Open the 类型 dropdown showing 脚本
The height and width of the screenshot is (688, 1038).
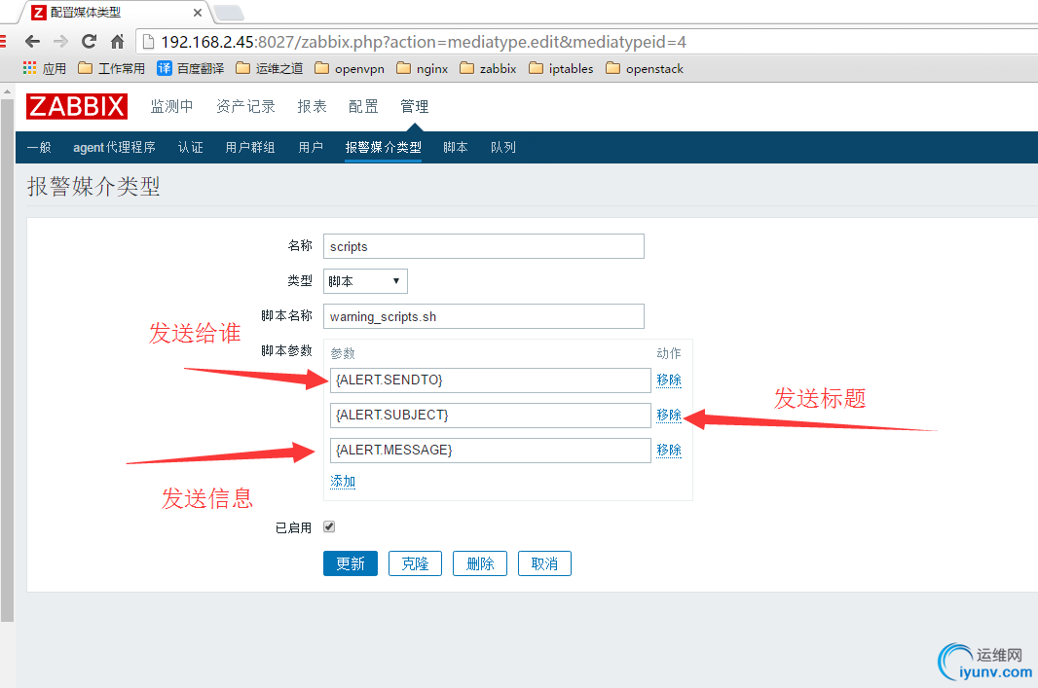point(365,281)
